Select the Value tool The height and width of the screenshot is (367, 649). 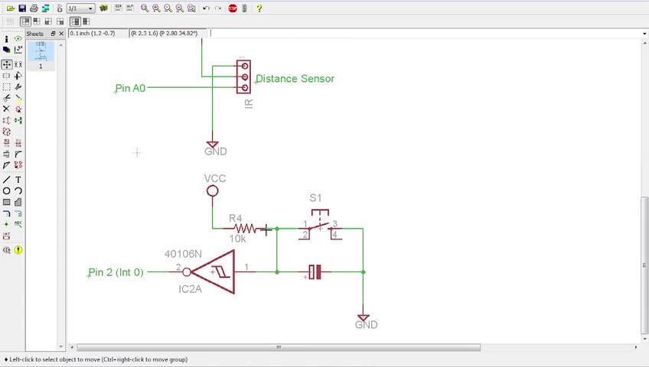18,143
